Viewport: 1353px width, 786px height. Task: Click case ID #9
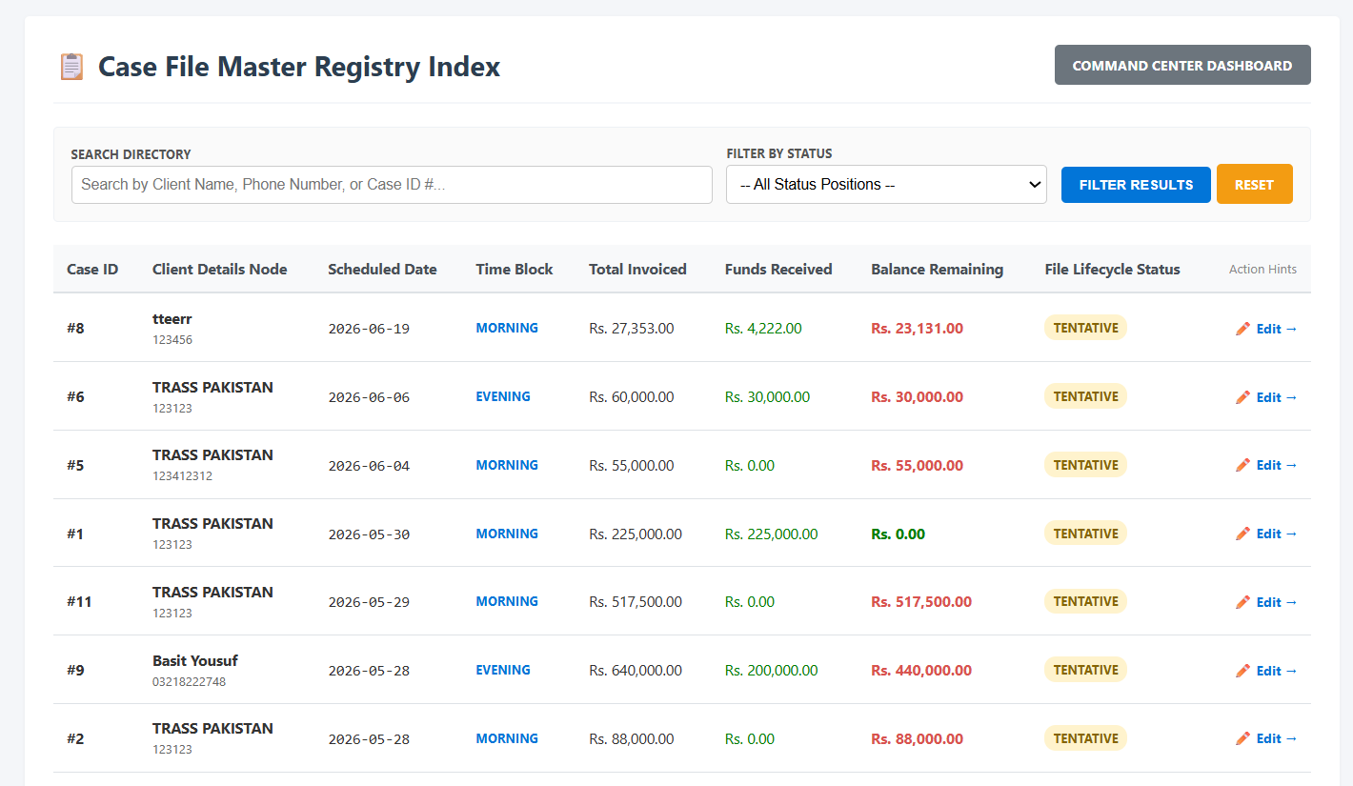pos(75,671)
